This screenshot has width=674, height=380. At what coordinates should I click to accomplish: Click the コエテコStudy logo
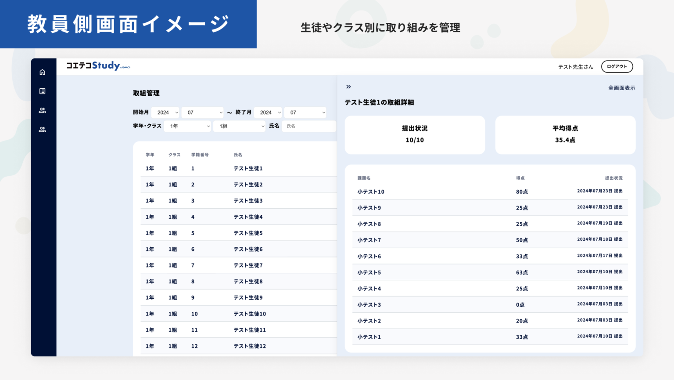[97, 66]
